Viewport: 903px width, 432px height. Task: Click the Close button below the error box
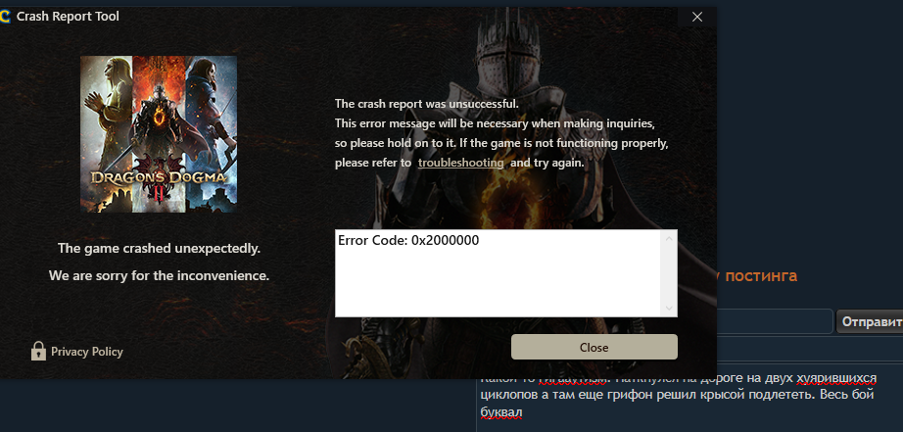click(594, 348)
